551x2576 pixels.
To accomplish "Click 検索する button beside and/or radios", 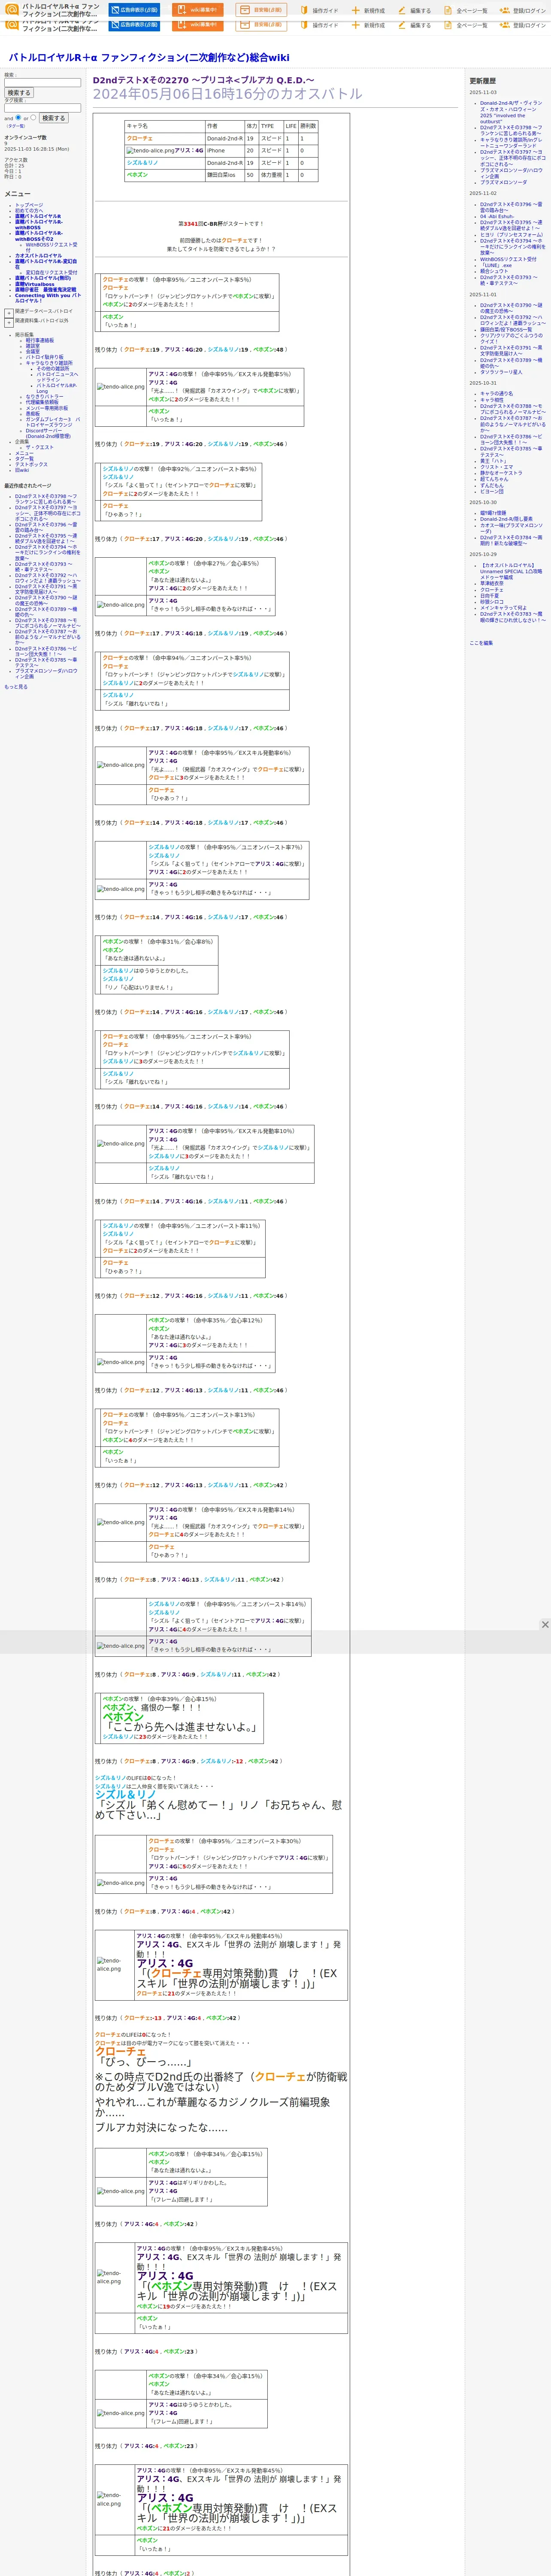I will pos(53,118).
